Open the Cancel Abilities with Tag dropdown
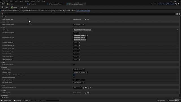Image resolution: width=181 pixels, height=102 pixels. tap(79, 33)
